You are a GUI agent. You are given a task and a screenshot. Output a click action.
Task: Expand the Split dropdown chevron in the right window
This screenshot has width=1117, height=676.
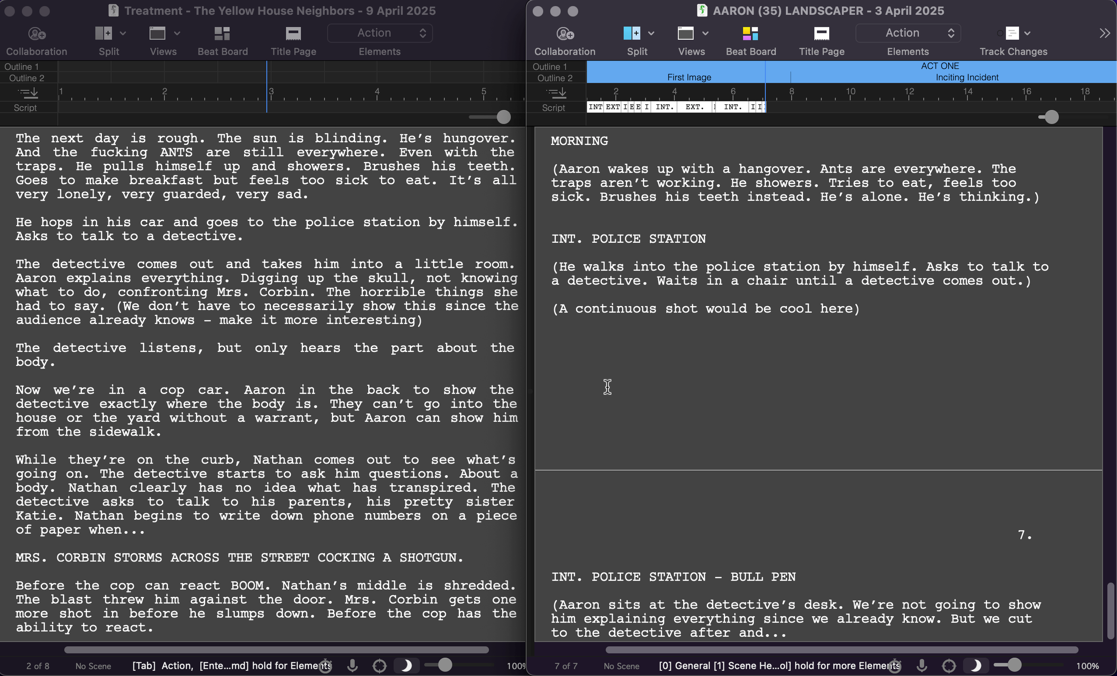pyautogui.click(x=651, y=33)
